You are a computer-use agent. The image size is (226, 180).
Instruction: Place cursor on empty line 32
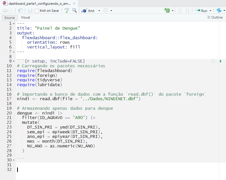point(117,170)
